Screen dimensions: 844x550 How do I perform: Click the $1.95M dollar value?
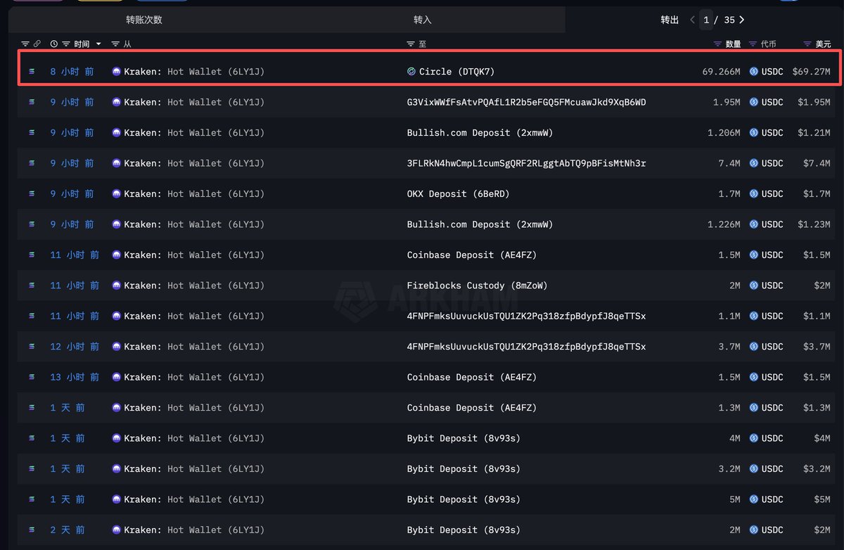click(x=814, y=102)
